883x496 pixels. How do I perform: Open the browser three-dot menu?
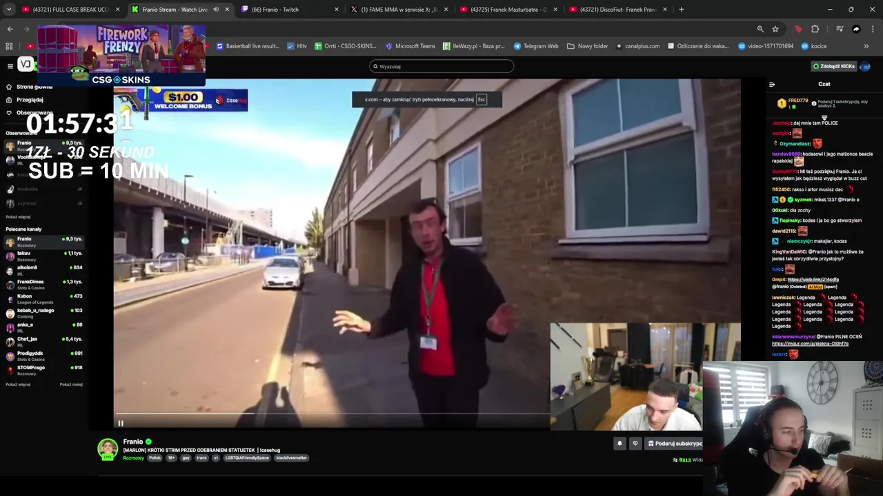point(873,29)
